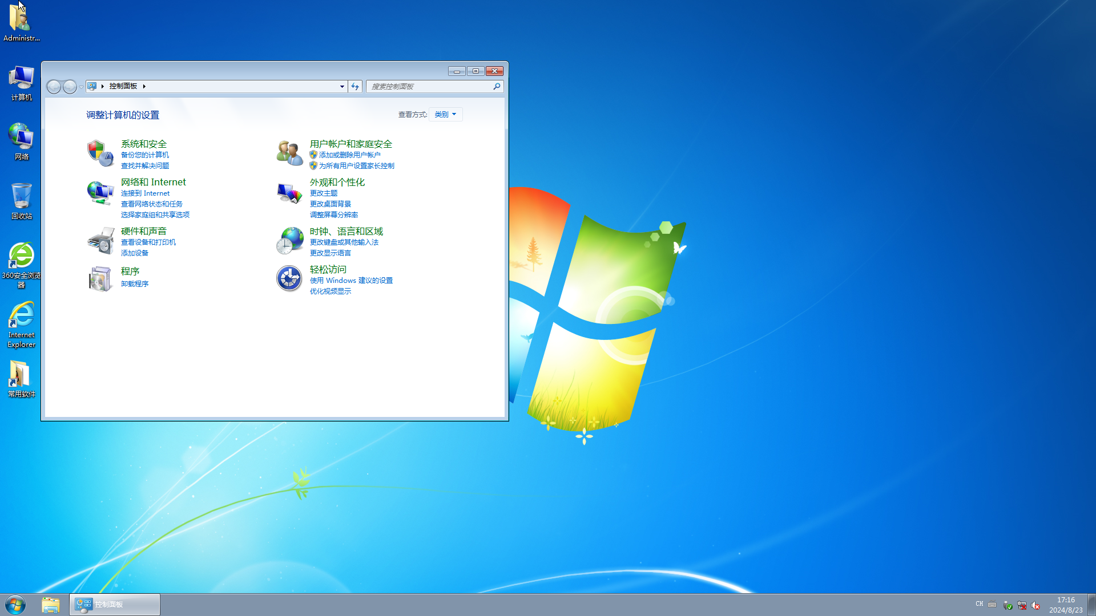
Task: Click the control panel icon in address bar
Action: (92, 87)
